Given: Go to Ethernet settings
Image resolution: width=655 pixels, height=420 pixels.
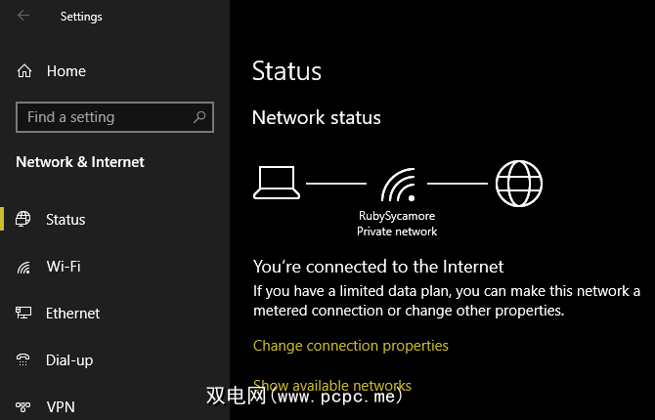Looking at the screenshot, I should click(x=72, y=314).
